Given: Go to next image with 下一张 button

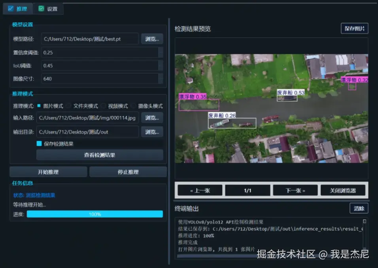Looking at the screenshot, I should [x=295, y=190].
